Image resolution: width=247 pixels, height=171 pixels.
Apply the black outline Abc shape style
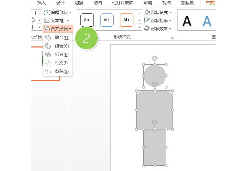click(x=87, y=20)
